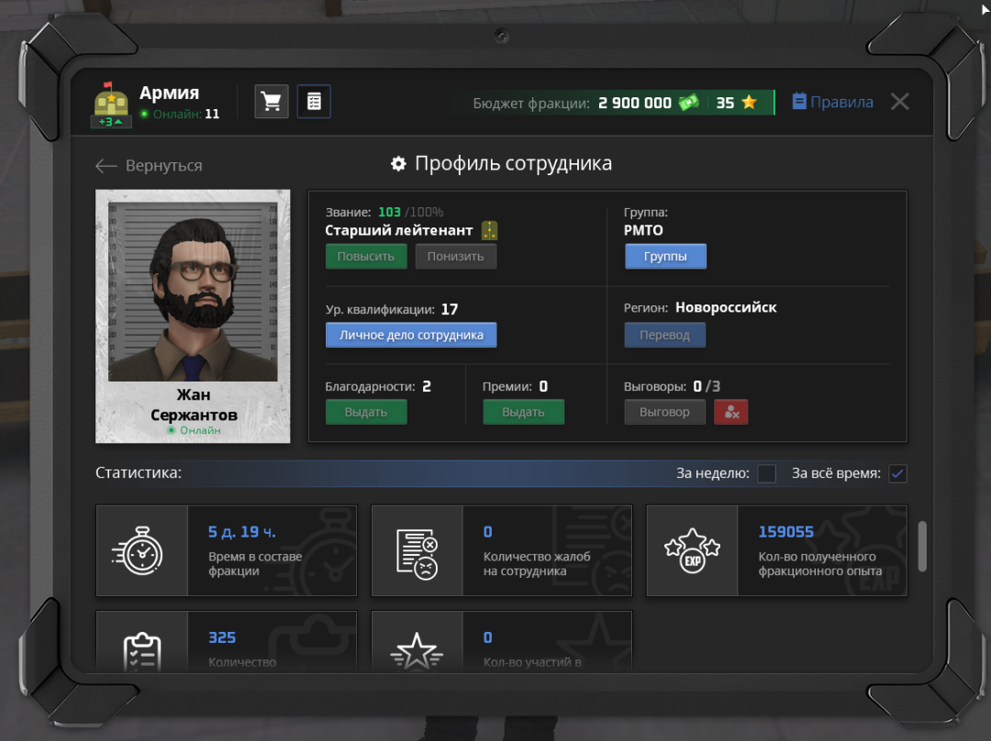Go back with Вернуться arrow
Screen dimensions: 991x741
[x=150, y=165]
